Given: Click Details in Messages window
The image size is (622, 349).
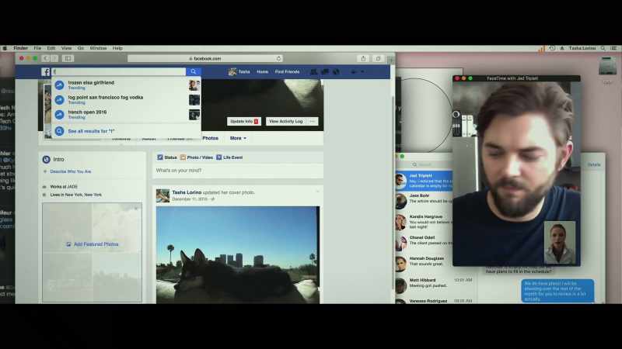Looking at the screenshot, I should click(x=594, y=164).
